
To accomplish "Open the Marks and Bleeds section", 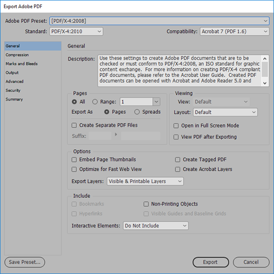I will (33, 63).
